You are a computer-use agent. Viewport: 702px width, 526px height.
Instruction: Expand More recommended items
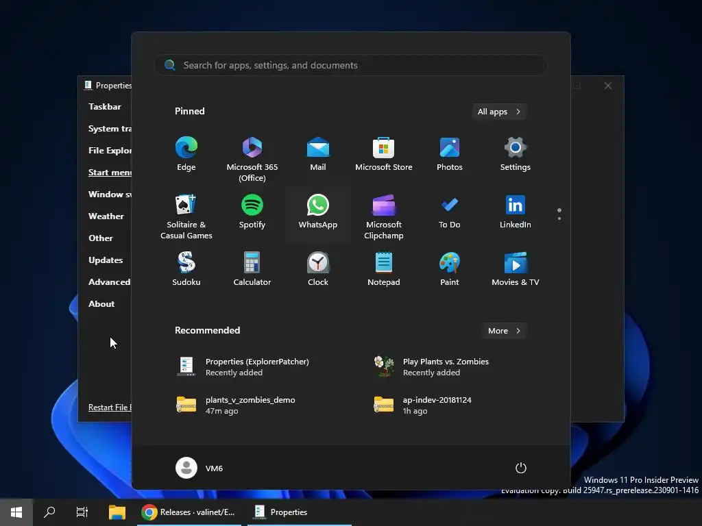point(505,331)
